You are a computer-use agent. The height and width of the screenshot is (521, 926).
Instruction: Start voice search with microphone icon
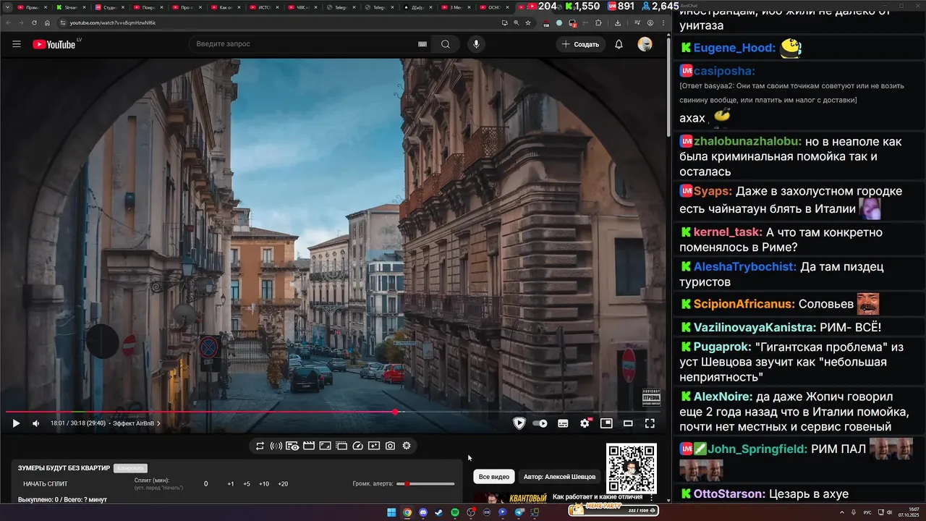(x=476, y=44)
